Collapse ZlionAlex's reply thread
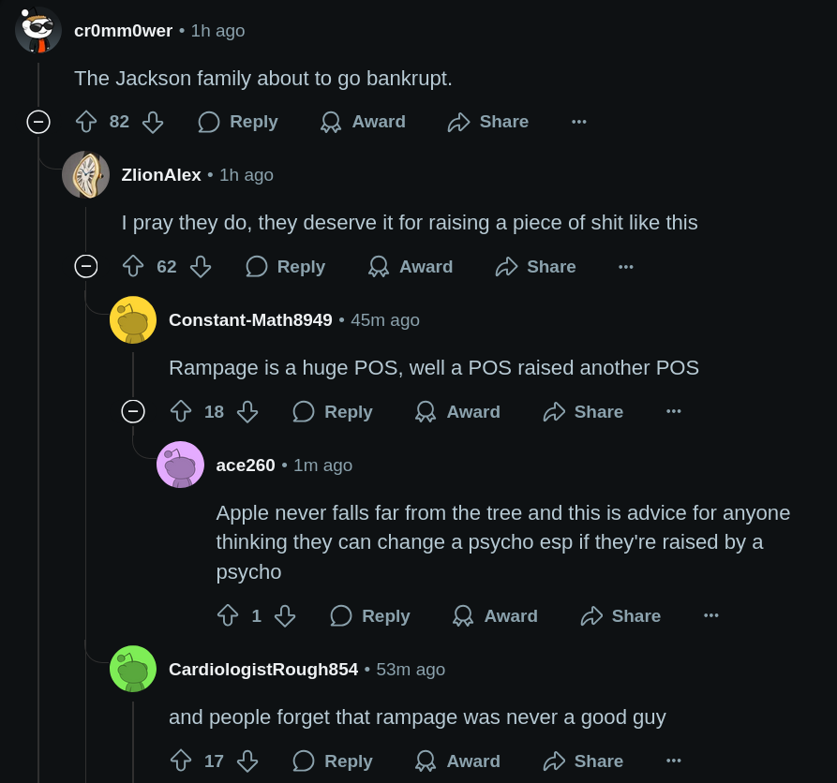Viewport: 837px width, 783px height. pos(86,266)
